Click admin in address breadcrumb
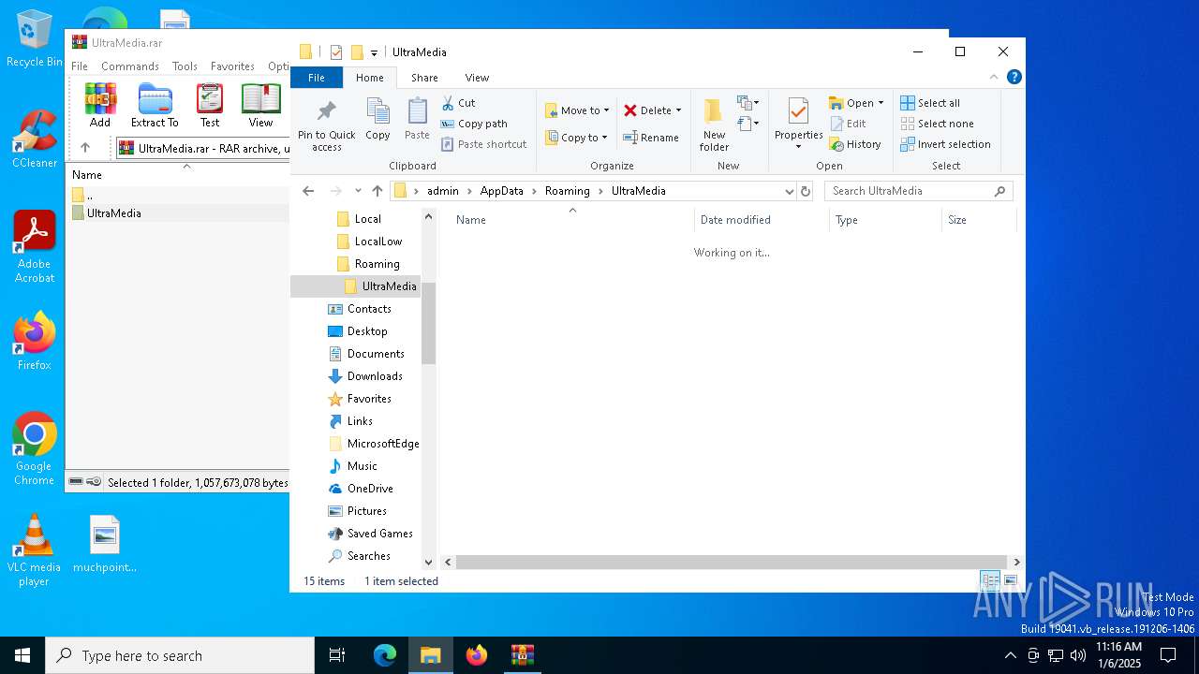 tap(443, 191)
